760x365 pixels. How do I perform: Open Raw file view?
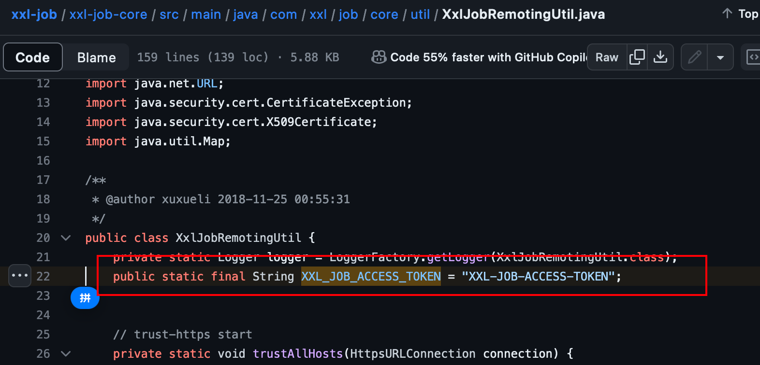[607, 57]
